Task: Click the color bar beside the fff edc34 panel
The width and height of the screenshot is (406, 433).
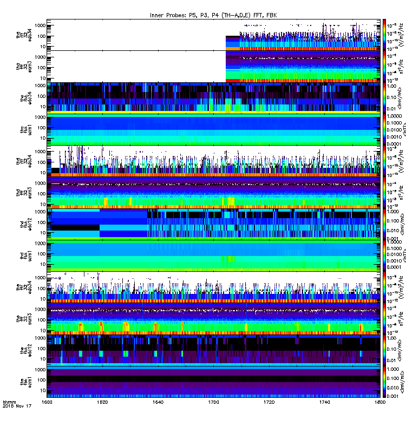Action: tap(384, 287)
